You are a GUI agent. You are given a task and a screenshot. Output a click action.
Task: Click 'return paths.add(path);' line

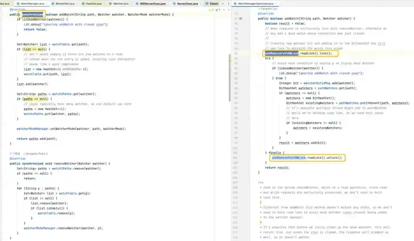tap(37, 139)
